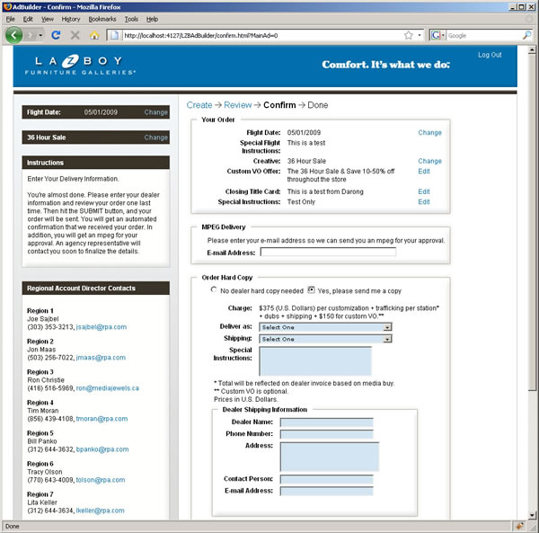539x533 pixels.
Task: Click the MPEG Delivery E-mail Address field
Action: 328,253
